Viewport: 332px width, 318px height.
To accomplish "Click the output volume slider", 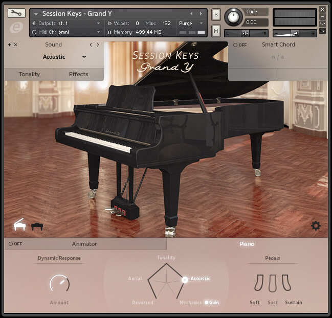I will pyautogui.click(x=295, y=33).
